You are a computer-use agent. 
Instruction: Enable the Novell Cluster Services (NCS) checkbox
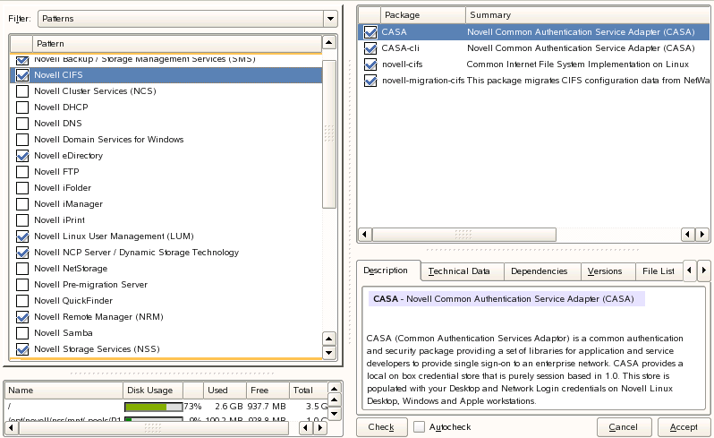click(x=22, y=91)
